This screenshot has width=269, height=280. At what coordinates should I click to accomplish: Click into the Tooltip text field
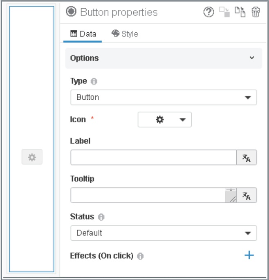pos(148,195)
